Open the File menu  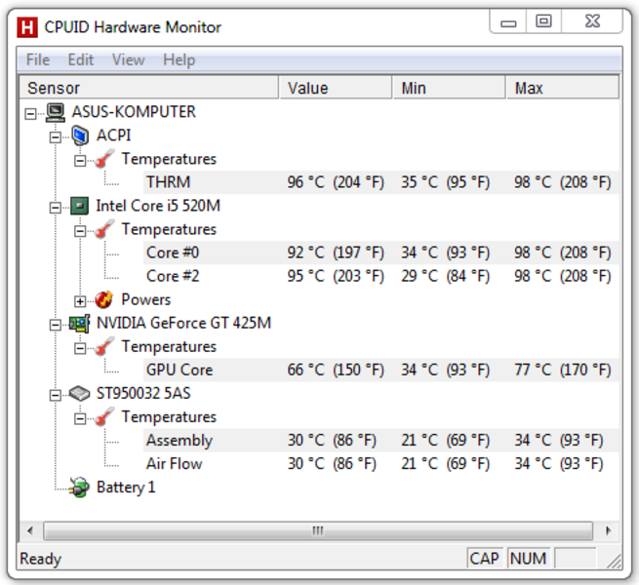point(38,59)
